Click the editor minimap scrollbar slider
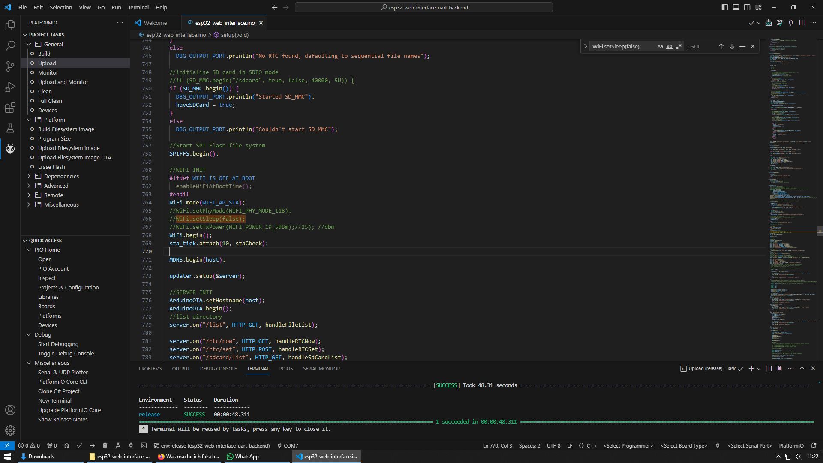Viewport: 823px width, 463px height. (820, 231)
